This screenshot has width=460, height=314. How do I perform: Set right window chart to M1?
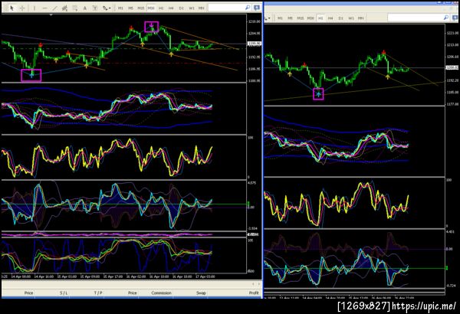point(280,18)
